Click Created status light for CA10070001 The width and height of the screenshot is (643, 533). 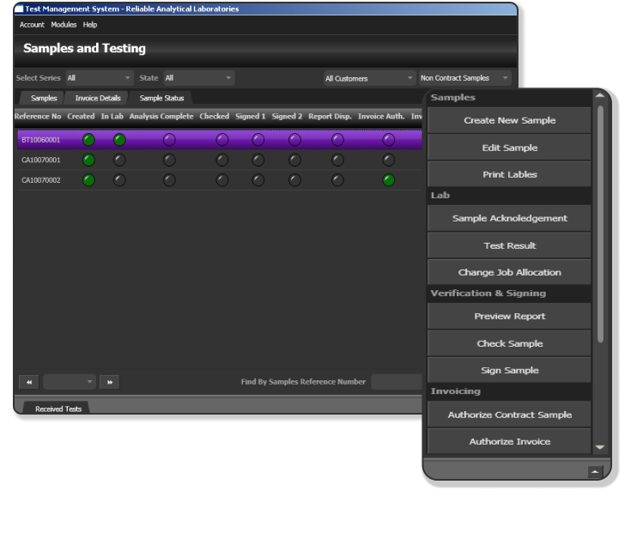coord(88,160)
